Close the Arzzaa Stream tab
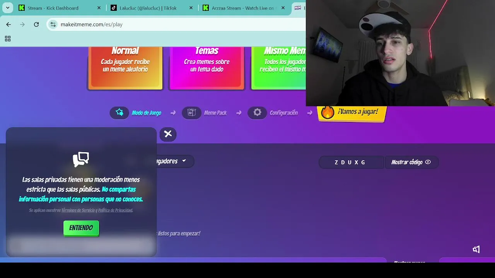495x278 pixels. click(x=283, y=8)
